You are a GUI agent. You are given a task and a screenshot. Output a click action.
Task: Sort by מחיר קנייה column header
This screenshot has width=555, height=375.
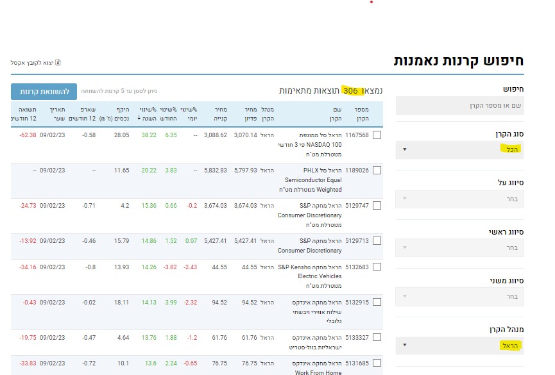click(x=220, y=114)
